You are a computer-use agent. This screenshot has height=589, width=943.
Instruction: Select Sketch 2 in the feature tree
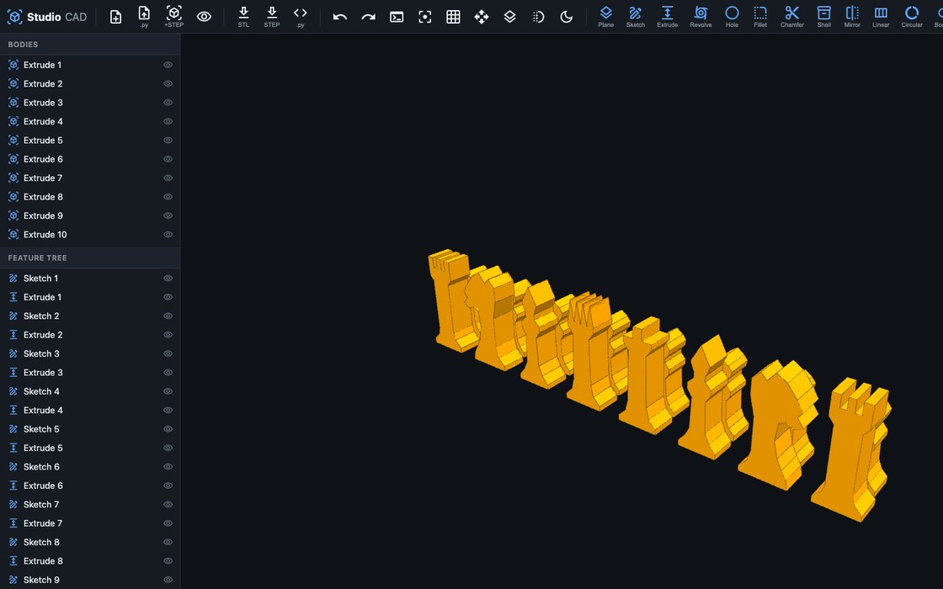tap(89, 316)
